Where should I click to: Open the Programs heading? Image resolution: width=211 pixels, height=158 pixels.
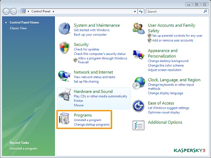coord(83,115)
